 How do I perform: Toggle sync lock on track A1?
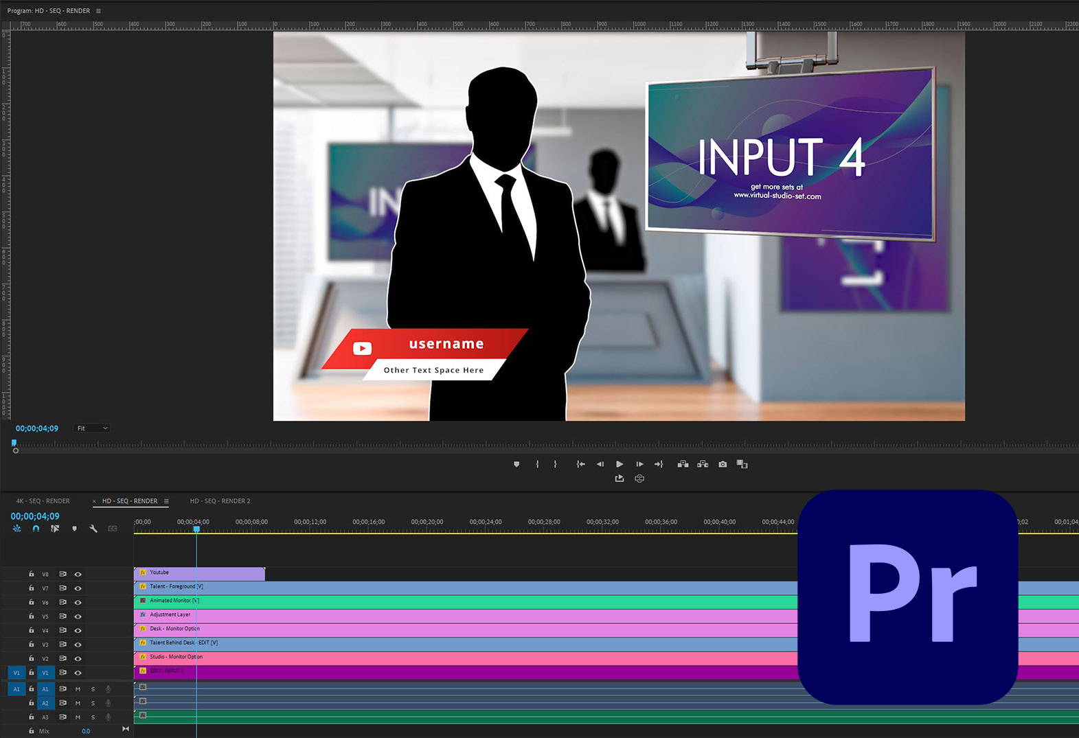(x=63, y=689)
